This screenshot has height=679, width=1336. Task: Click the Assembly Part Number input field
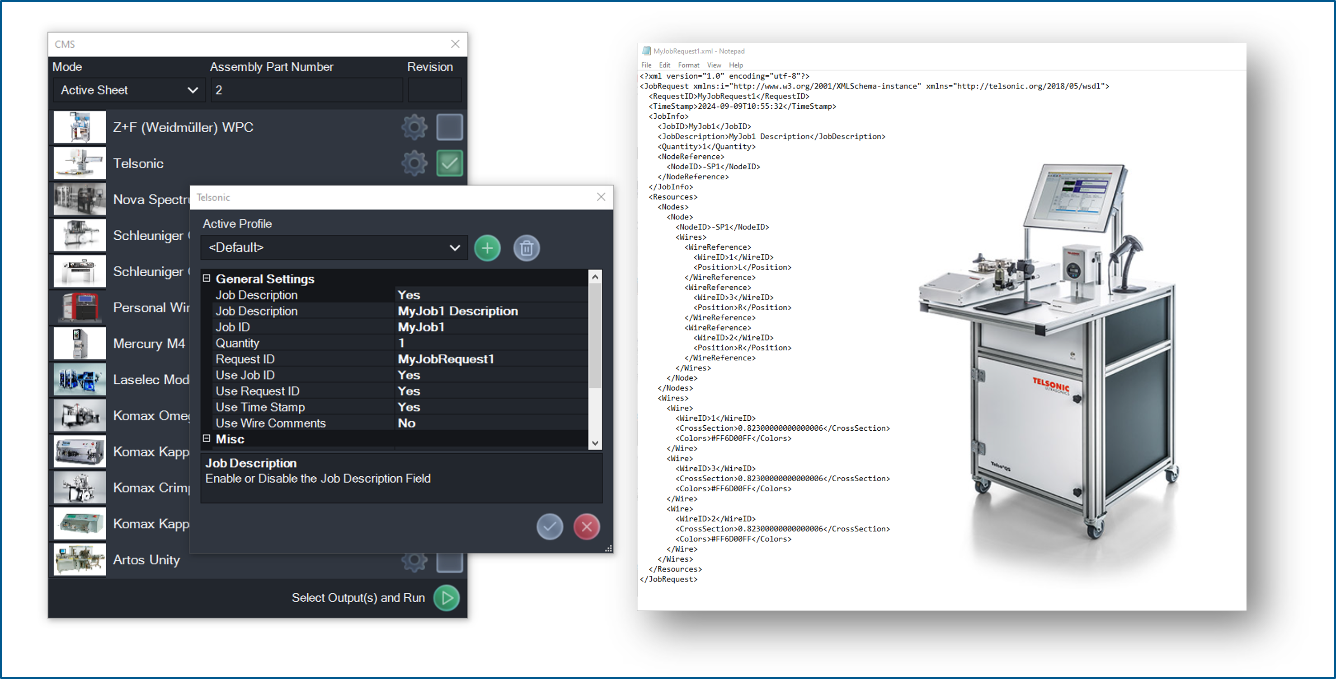tap(306, 90)
